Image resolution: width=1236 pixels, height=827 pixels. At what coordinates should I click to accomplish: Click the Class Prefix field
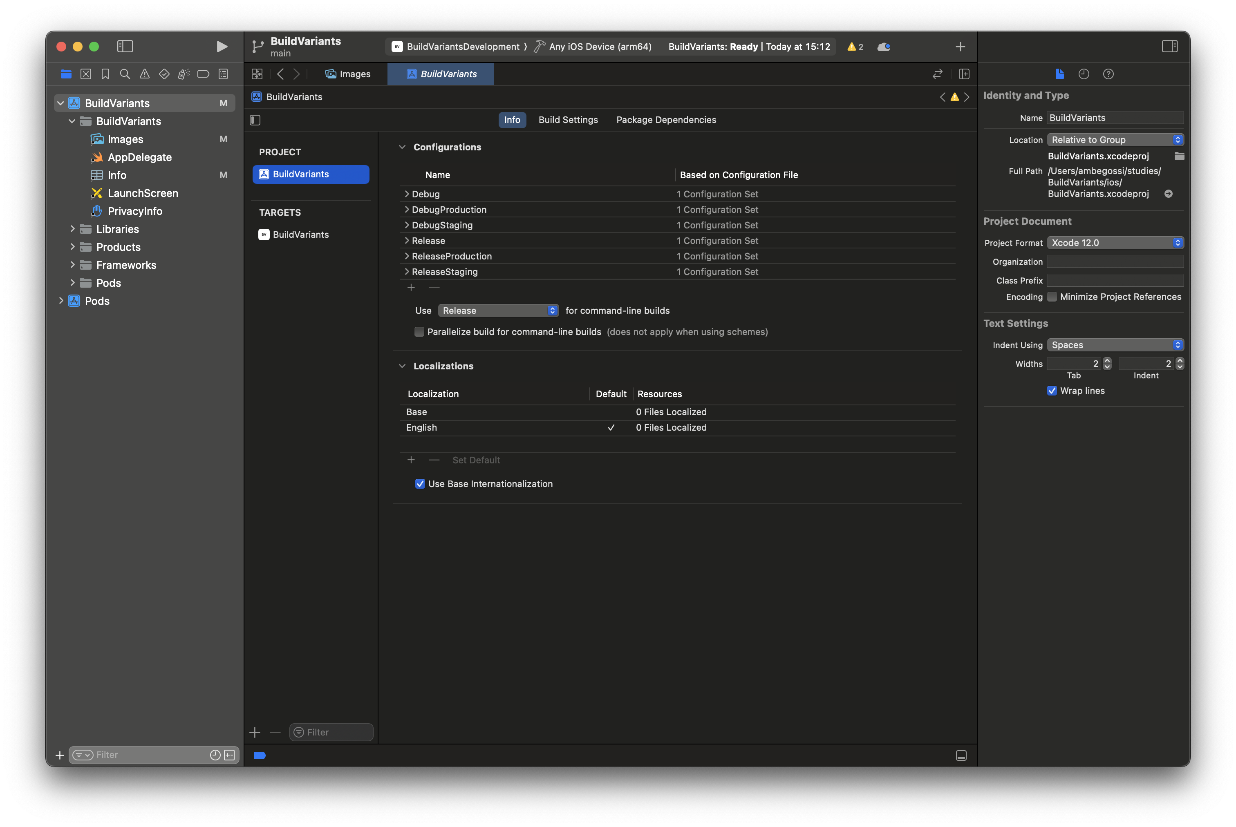click(x=1115, y=281)
